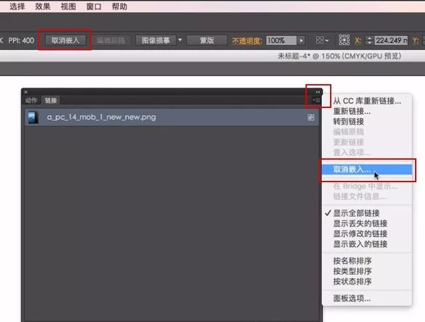
Task: Click the X position stepper arrows
Action: pos(369,40)
